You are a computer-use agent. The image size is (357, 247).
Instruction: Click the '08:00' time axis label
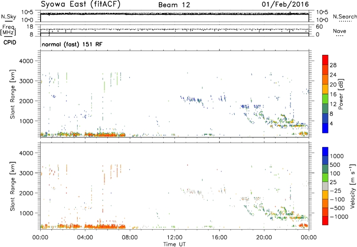[x=130, y=238]
